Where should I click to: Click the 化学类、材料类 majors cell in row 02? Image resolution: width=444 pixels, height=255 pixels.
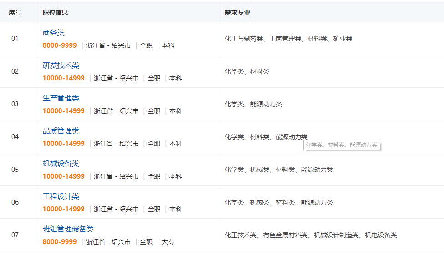(x=247, y=72)
